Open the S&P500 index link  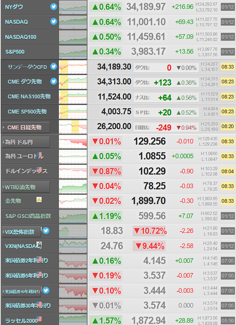coord(15,52)
